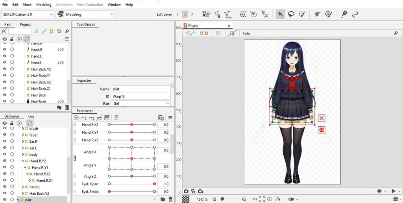403x203 pixels.
Task: Click the canvas zoom slider handle
Action: point(222,199)
